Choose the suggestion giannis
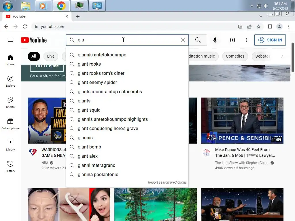The image size is (295, 221). (x=127, y=138)
